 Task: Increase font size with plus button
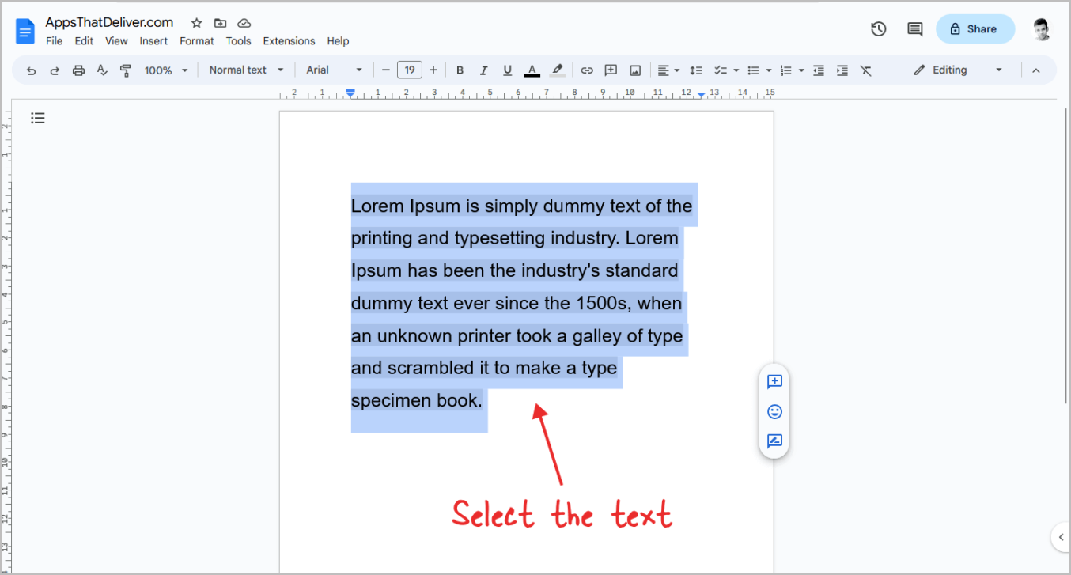point(433,70)
